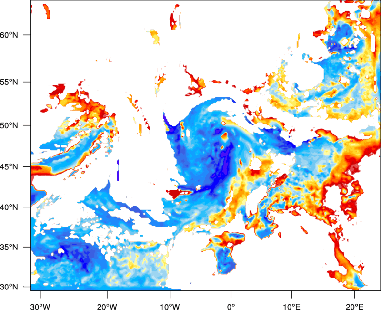The image size is (381, 310).
Task: Click the 30°W longitude label
Action: click(40, 307)
